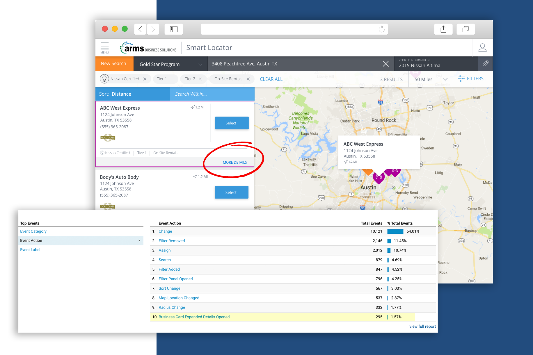Click the purple car map pin in Austin
The image size is (533, 355).
[x=379, y=177]
